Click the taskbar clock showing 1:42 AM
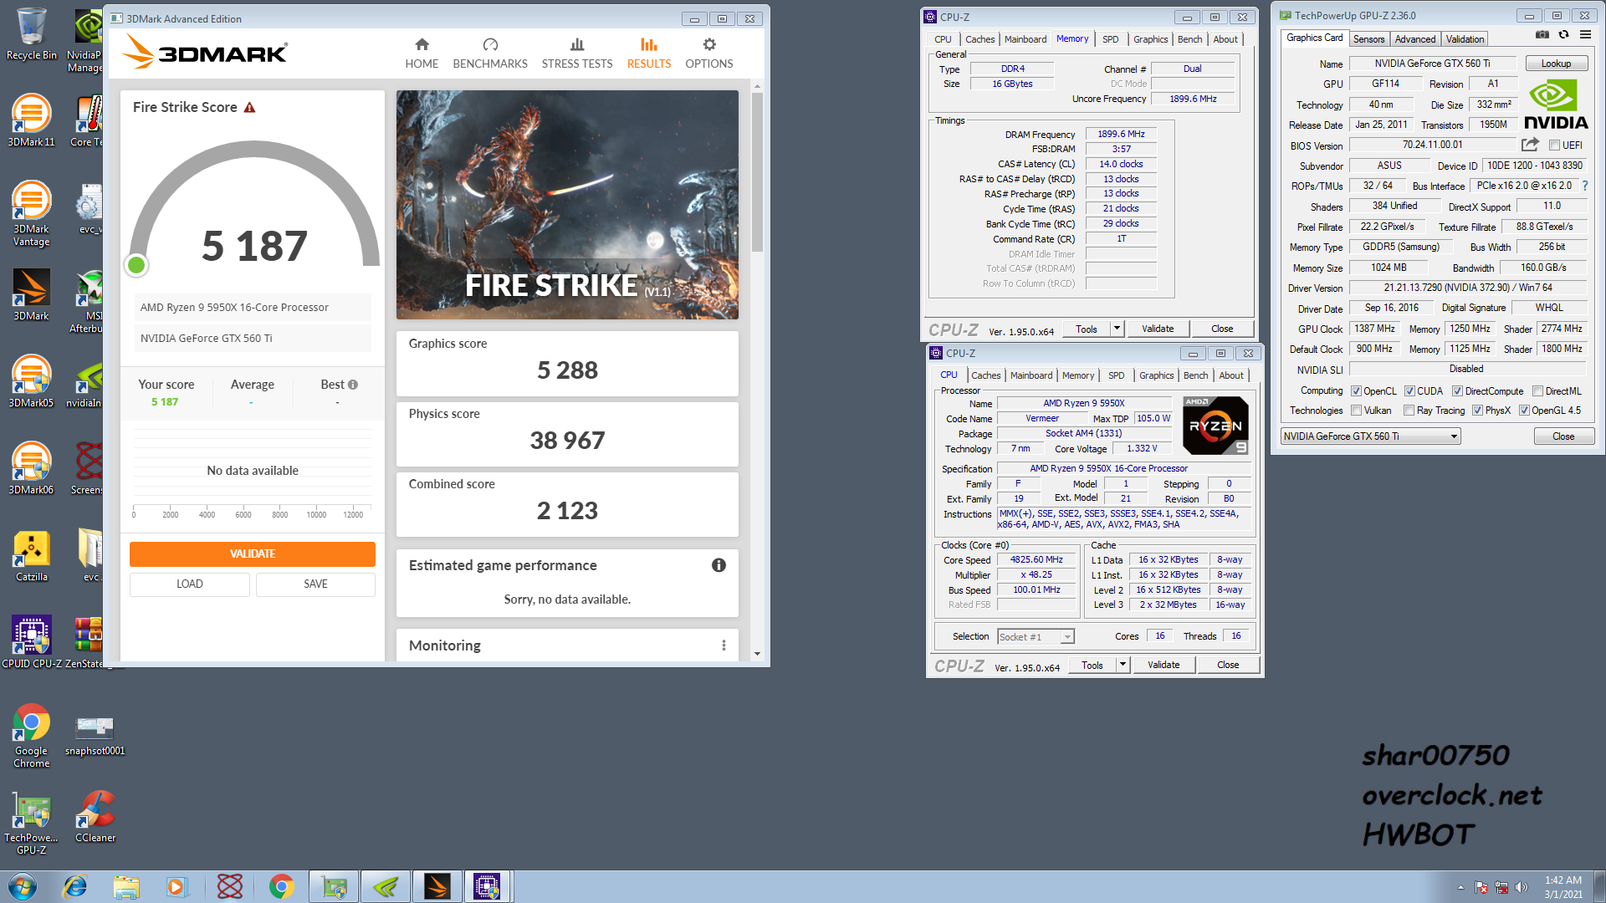Screen dimensions: 1606x903 click(1563, 886)
